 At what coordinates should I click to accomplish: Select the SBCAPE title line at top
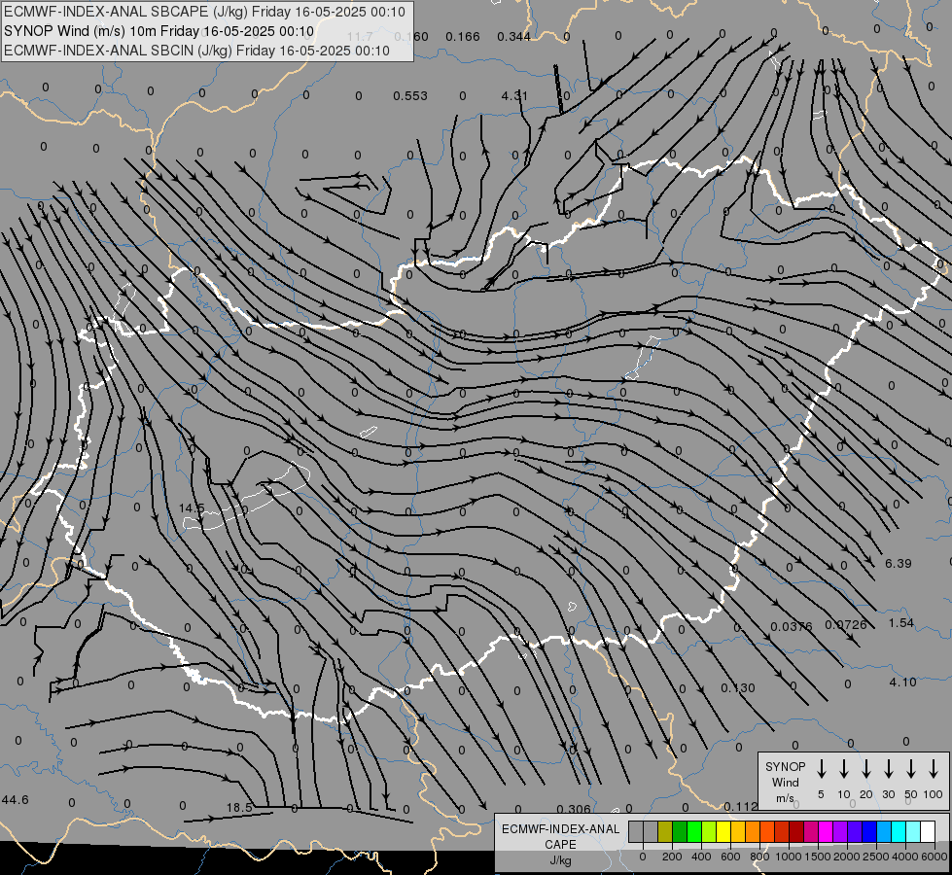point(204,12)
